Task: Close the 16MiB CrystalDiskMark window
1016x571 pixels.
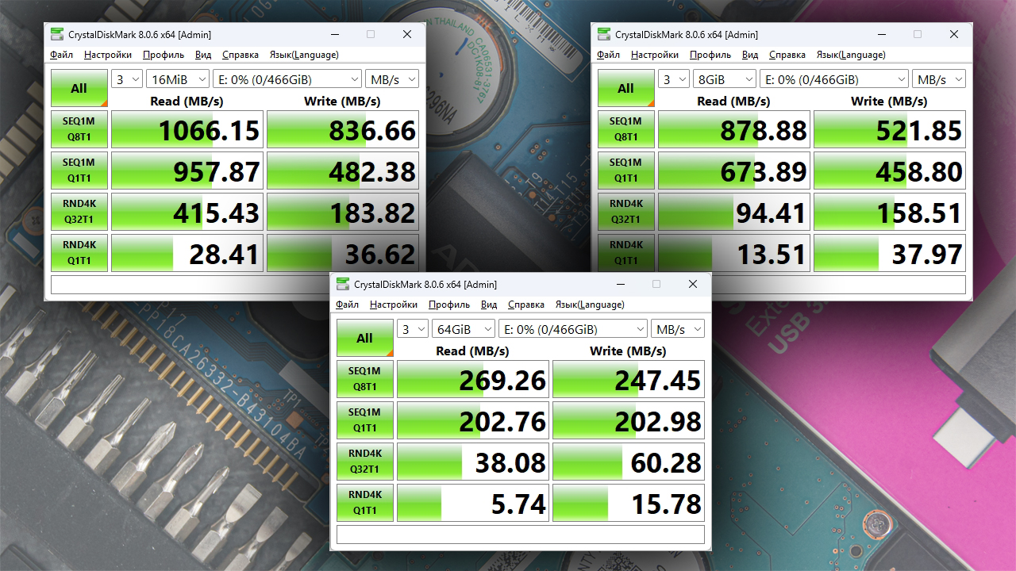Action: [x=407, y=34]
